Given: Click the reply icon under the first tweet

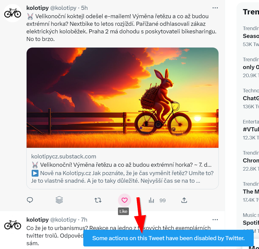Looking at the screenshot, I should (x=30, y=200).
